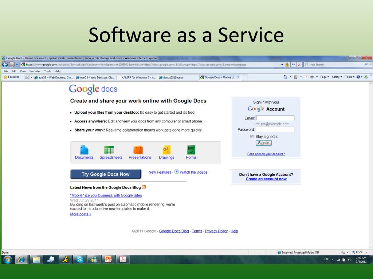Click the padlock security icon in address bar

pyautogui.click(x=287, y=65)
